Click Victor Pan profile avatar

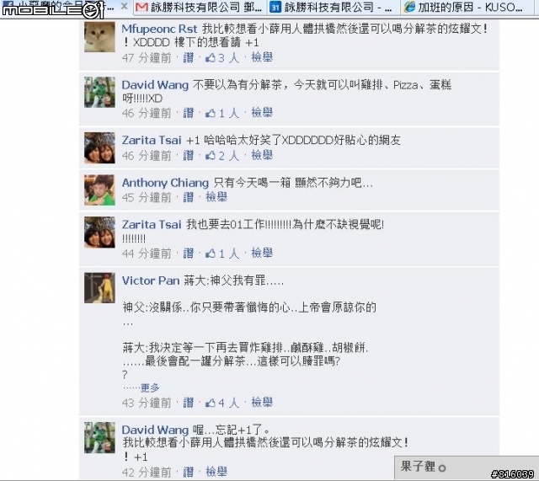tap(99, 288)
